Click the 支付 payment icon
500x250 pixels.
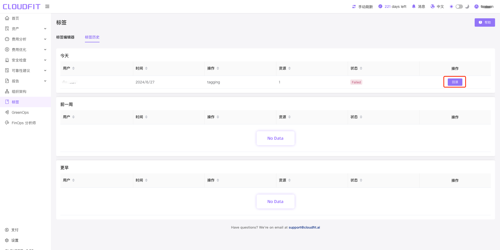point(7,230)
